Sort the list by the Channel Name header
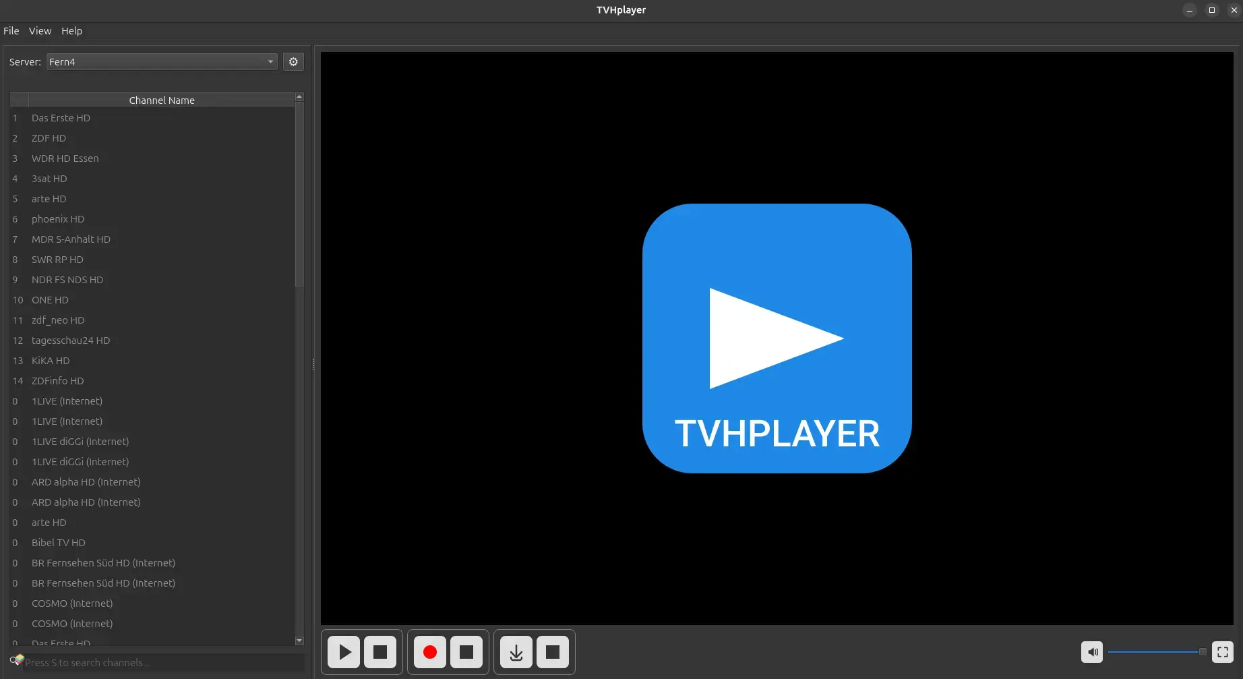The height and width of the screenshot is (679, 1243). click(162, 100)
